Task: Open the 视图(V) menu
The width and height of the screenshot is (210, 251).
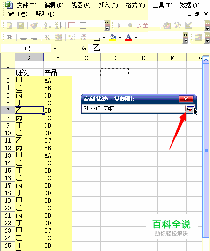Action: pos(81,5)
